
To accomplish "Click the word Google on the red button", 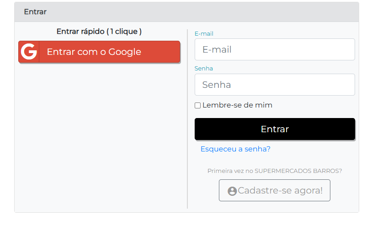I will 125,52.
